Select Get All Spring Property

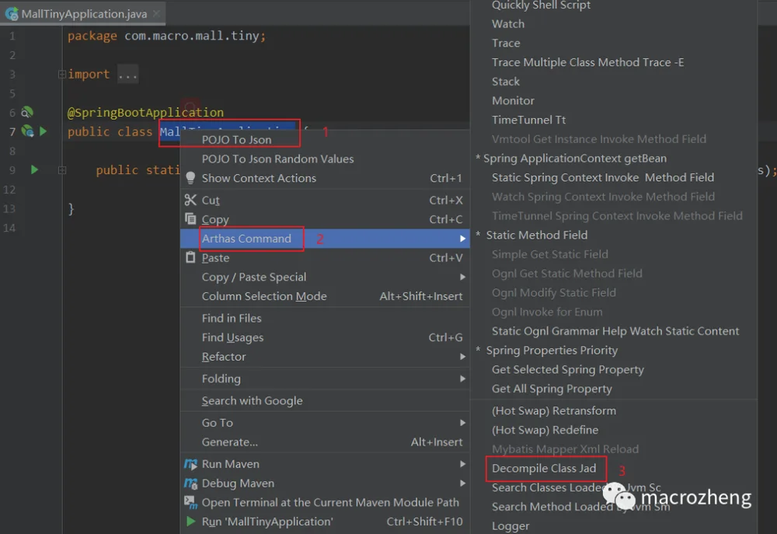pyautogui.click(x=552, y=389)
